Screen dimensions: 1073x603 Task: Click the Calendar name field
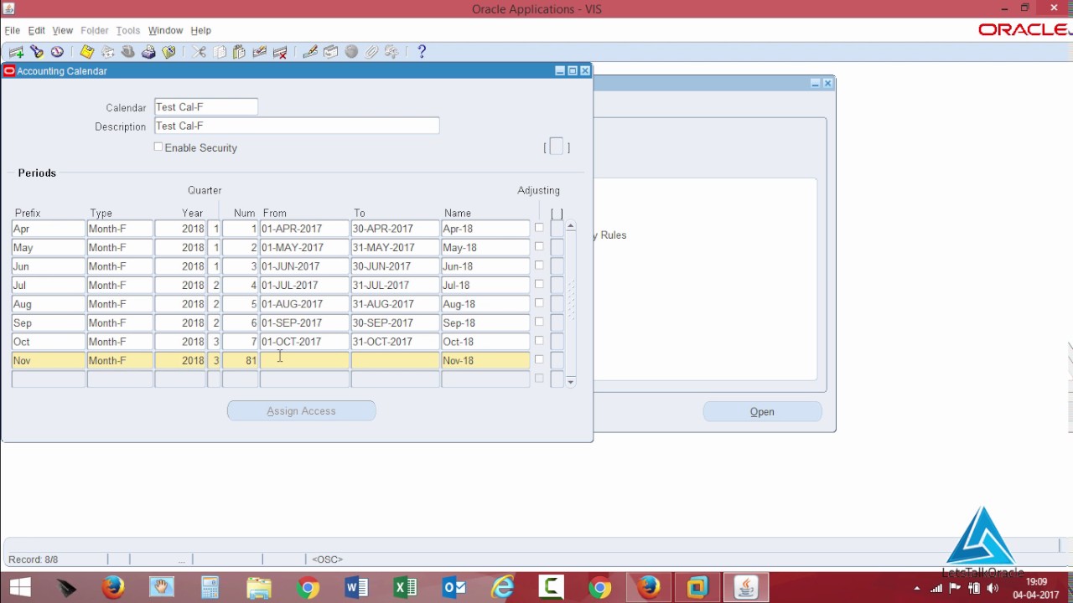(206, 107)
